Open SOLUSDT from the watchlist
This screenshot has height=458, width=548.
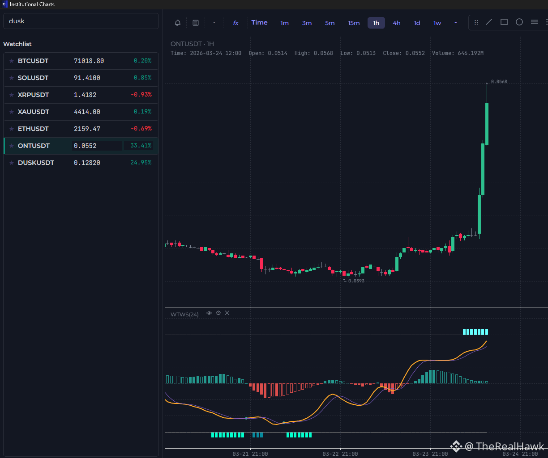click(x=81, y=78)
